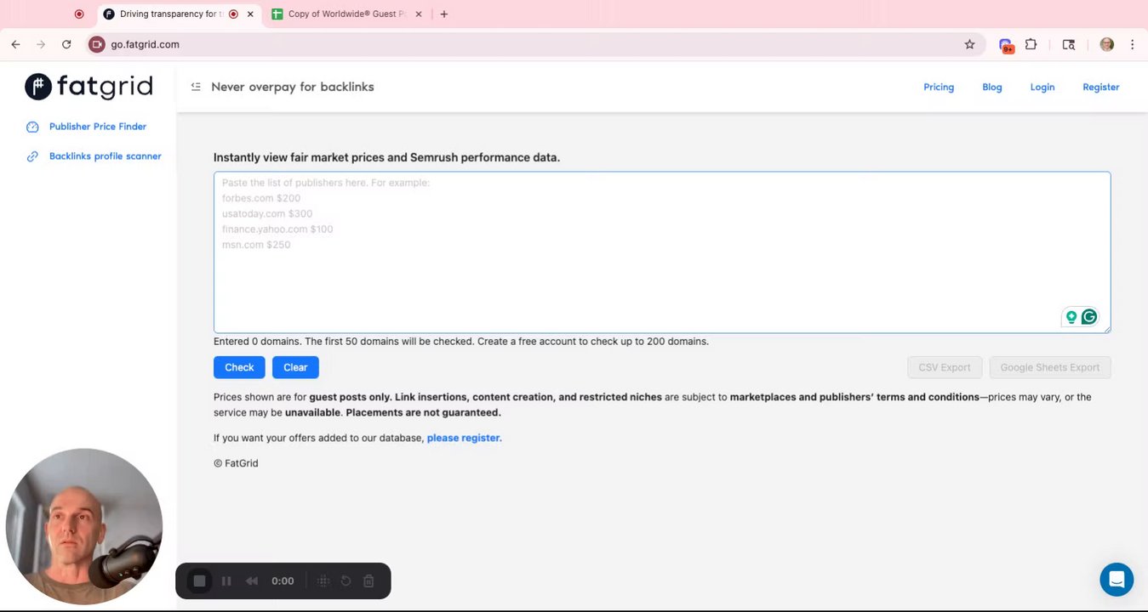Bookmark this page with the star icon
The width and height of the screenshot is (1148, 612).
969,44
